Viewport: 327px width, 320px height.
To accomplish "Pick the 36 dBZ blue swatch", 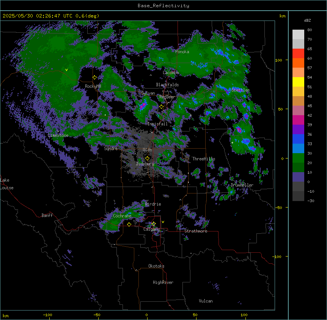I will point(298,139).
